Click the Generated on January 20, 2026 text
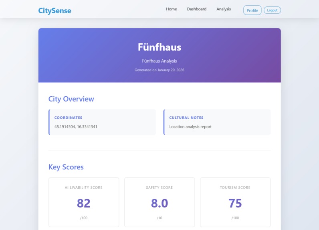 tap(159, 70)
